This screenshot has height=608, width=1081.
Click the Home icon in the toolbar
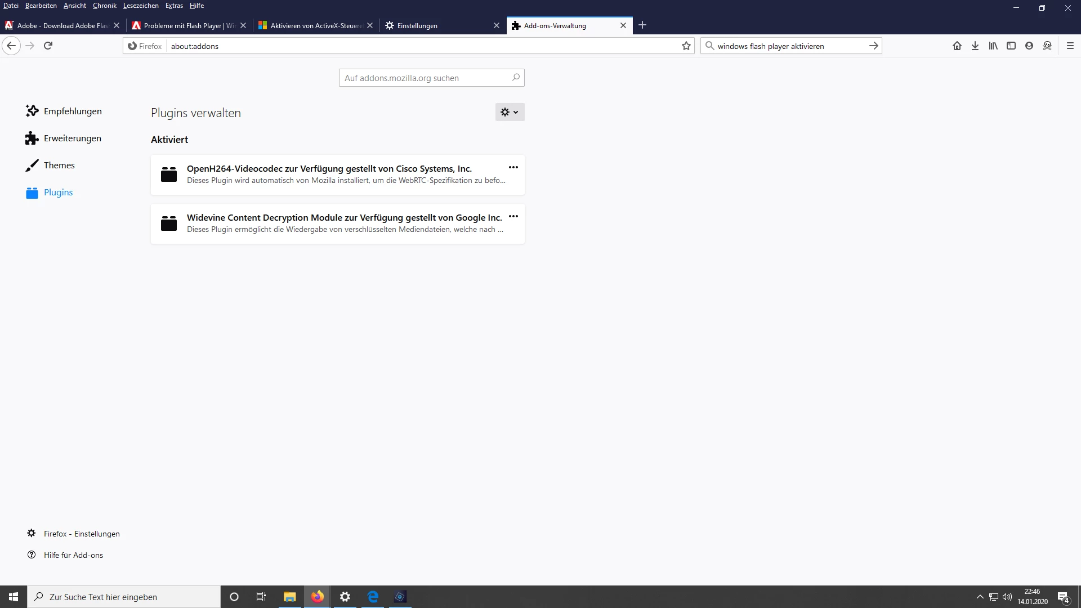point(957,46)
